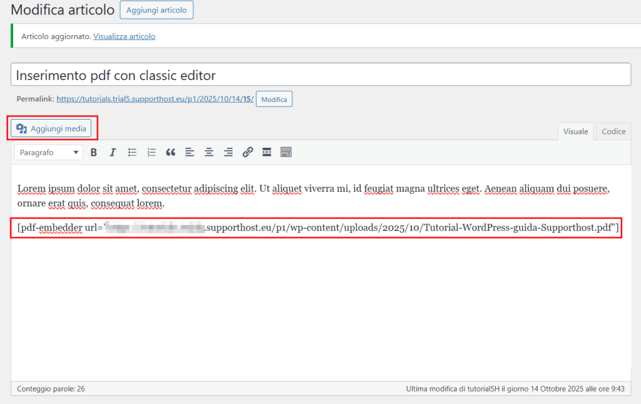Open the Visualizza articolo link
This screenshot has width=641, height=404.
124,36
